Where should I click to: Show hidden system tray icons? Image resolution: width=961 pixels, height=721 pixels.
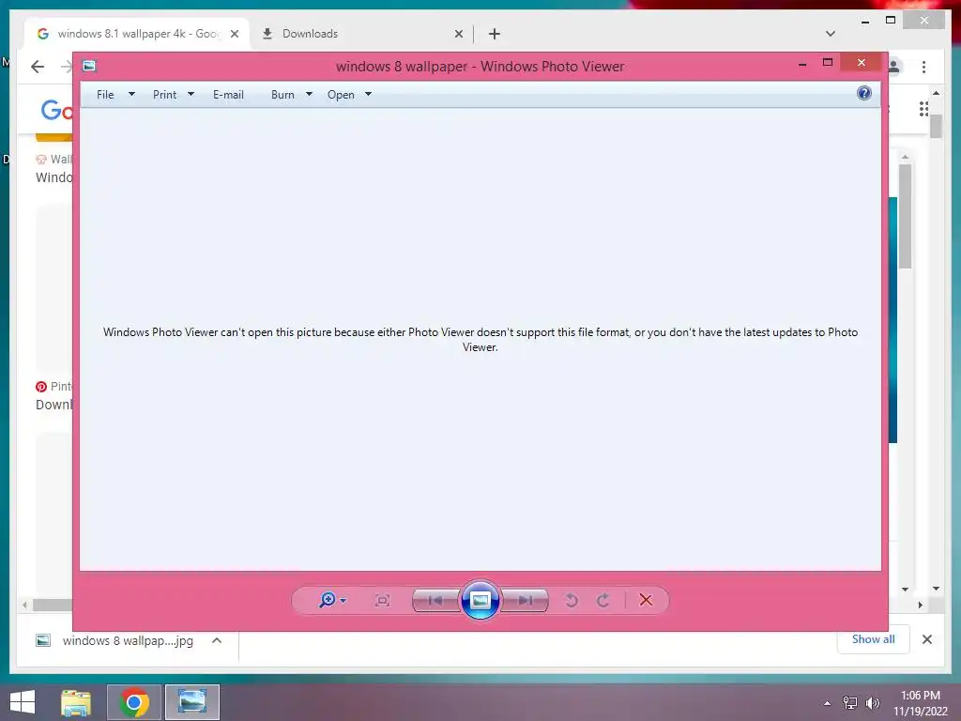tap(827, 702)
